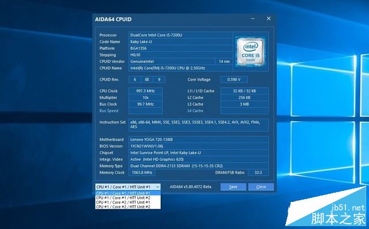The image size is (369, 229).
Task: Select CPU #1 / Core #1 / HTT Unit #2
Action: (x=128, y=198)
